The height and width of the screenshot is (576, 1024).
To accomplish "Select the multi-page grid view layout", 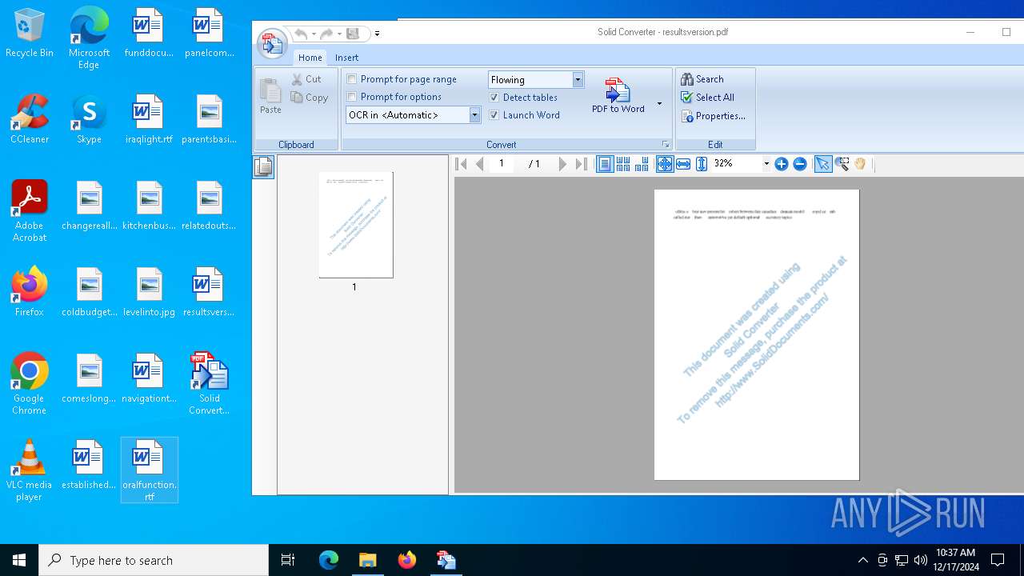I will [x=623, y=164].
